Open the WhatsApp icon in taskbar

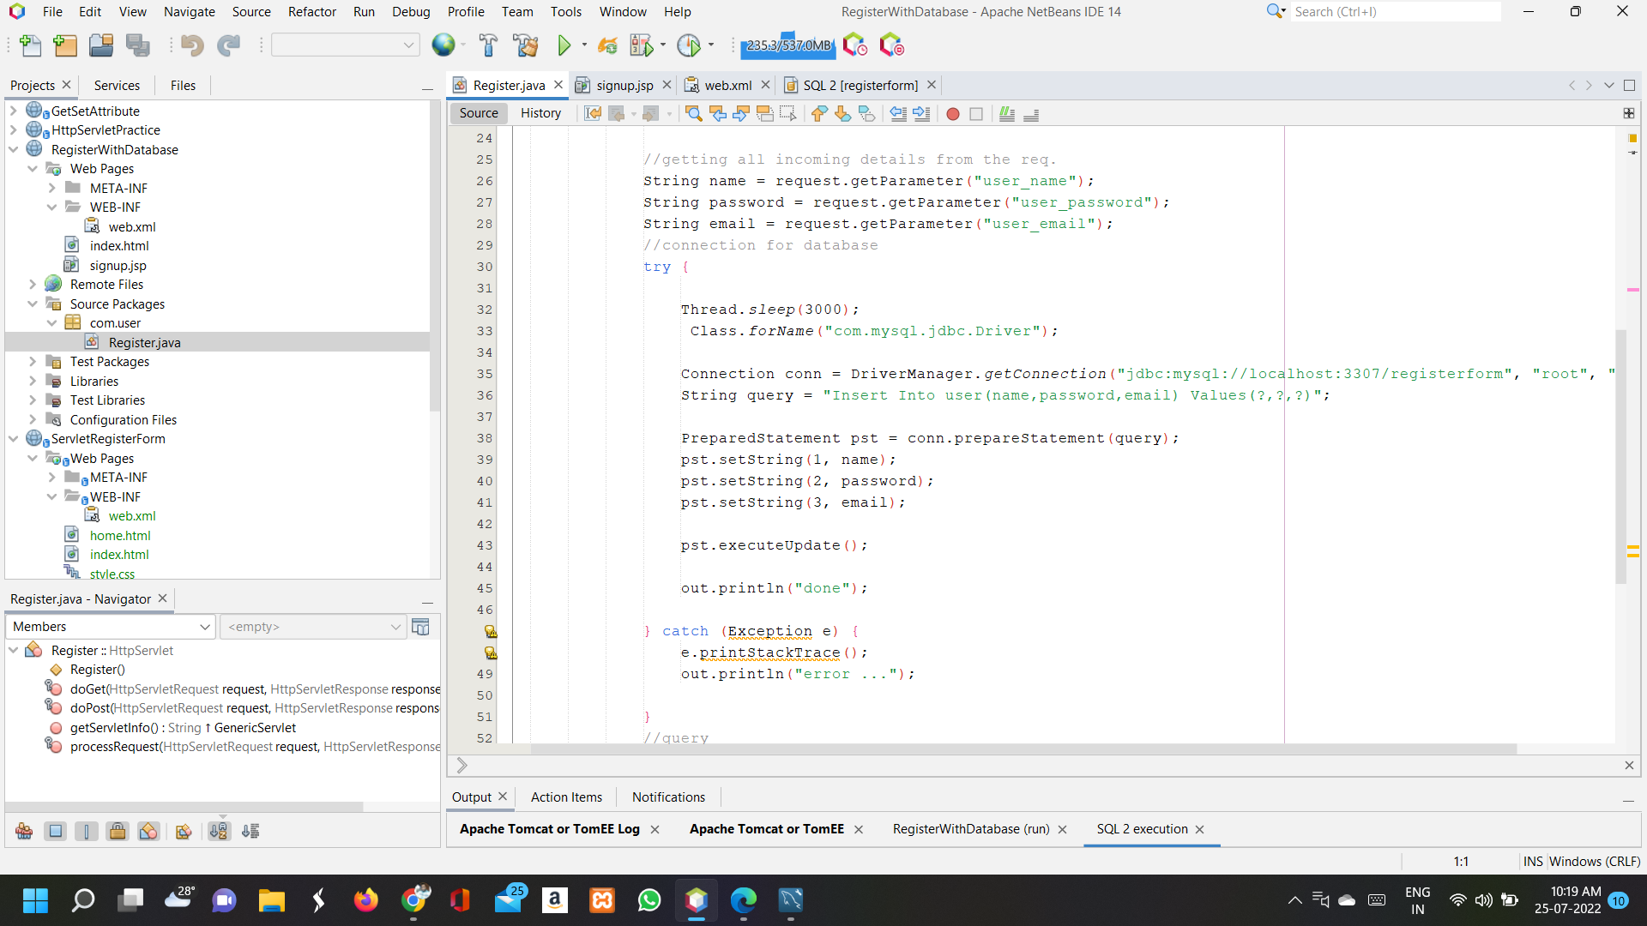pos(649,900)
